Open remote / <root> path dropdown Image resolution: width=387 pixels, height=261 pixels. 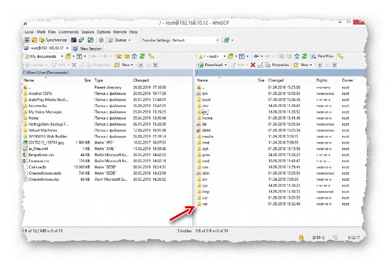coord(212,57)
